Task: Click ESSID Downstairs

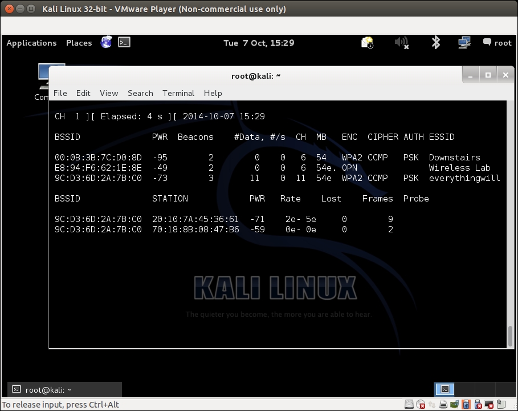Action: click(x=454, y=157)
